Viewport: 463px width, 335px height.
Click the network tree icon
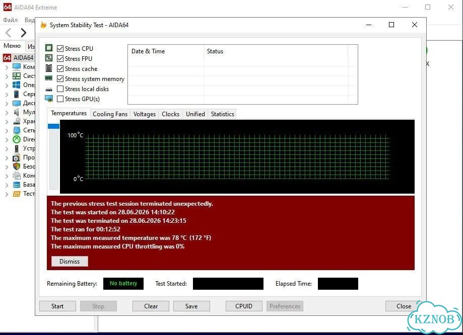coord(17,130)
